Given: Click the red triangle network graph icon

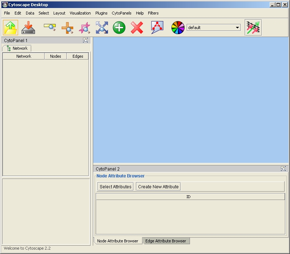Looking at the screenshot, I should click(157, 28).
